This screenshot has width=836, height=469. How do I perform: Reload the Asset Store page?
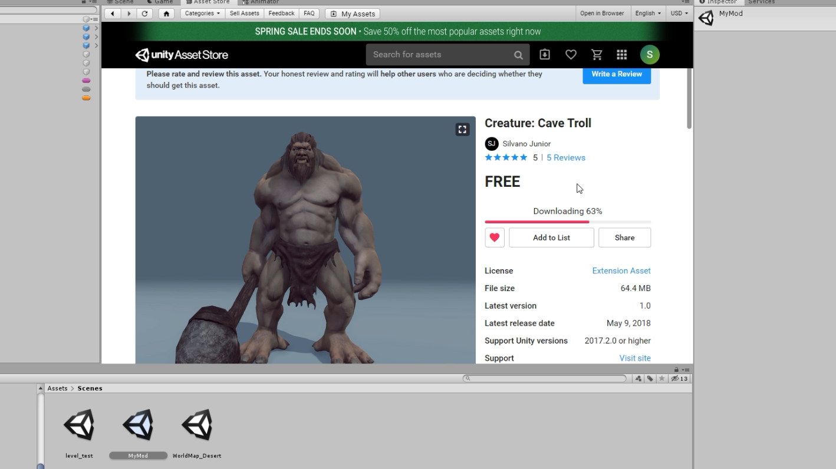(x=144, y=14)
